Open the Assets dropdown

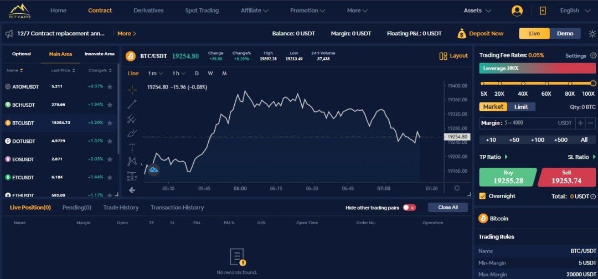[477, 11]
